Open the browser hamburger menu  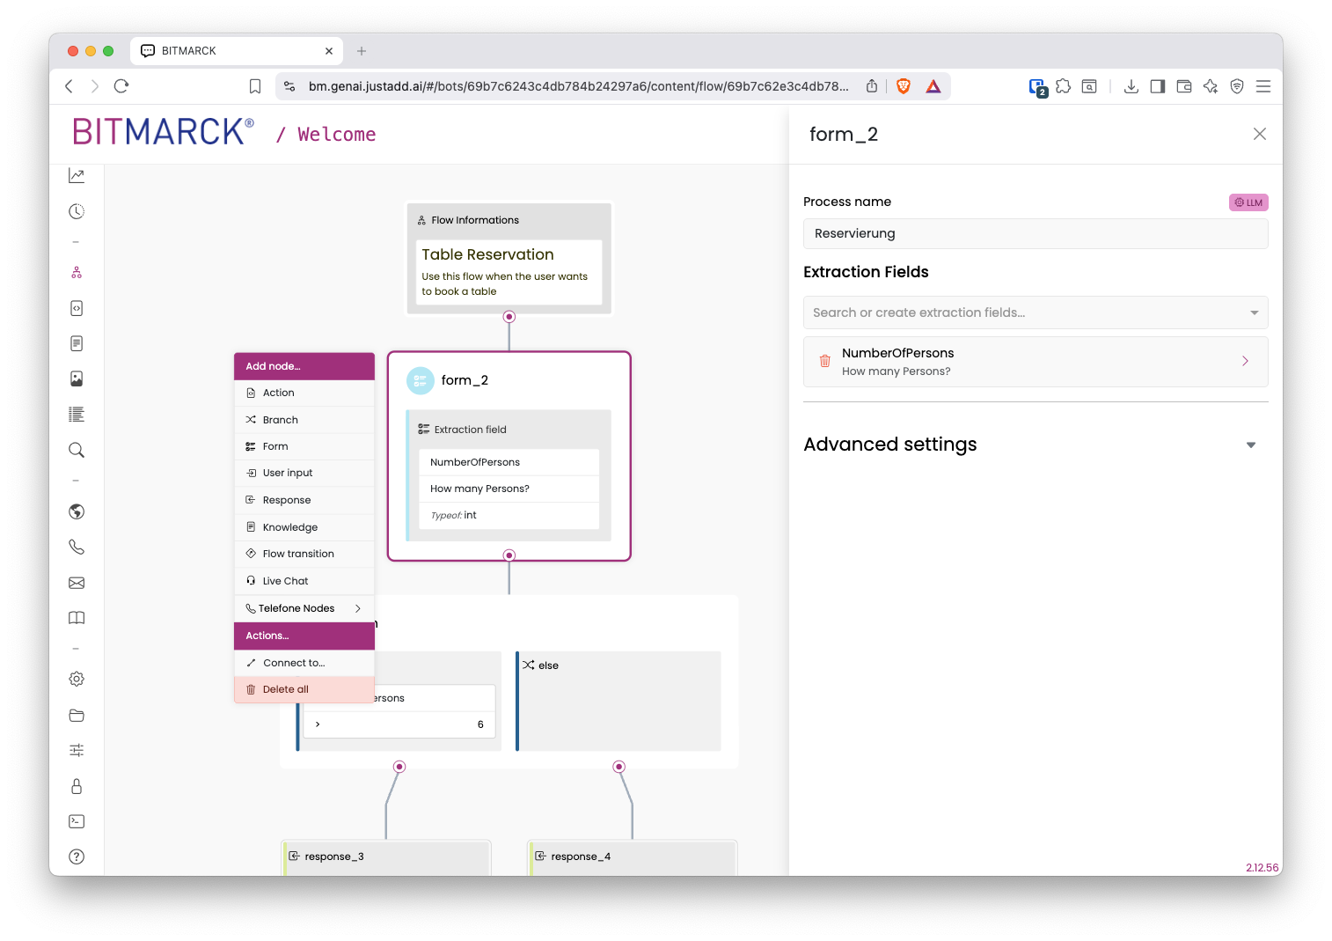tap(1263, 86)
